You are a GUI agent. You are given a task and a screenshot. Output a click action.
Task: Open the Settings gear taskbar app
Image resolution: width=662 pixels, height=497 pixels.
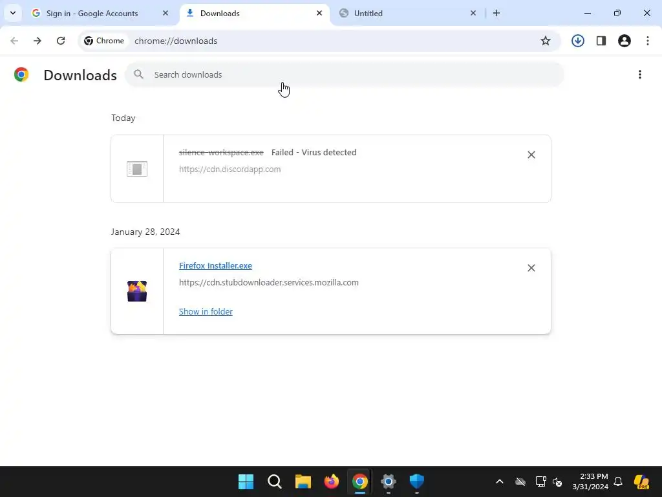(x=389, y=481)
